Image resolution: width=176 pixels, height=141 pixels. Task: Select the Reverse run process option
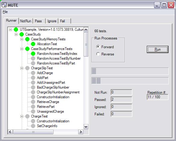coord(98,54)
